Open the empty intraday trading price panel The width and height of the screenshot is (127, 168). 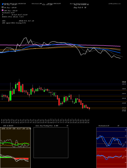click(x=51, y=143)
